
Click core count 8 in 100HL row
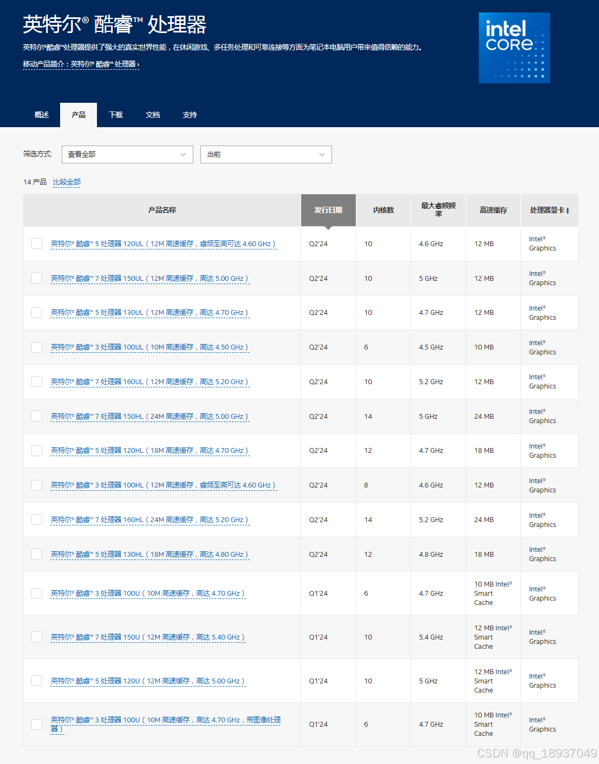(x=366, y=485)
